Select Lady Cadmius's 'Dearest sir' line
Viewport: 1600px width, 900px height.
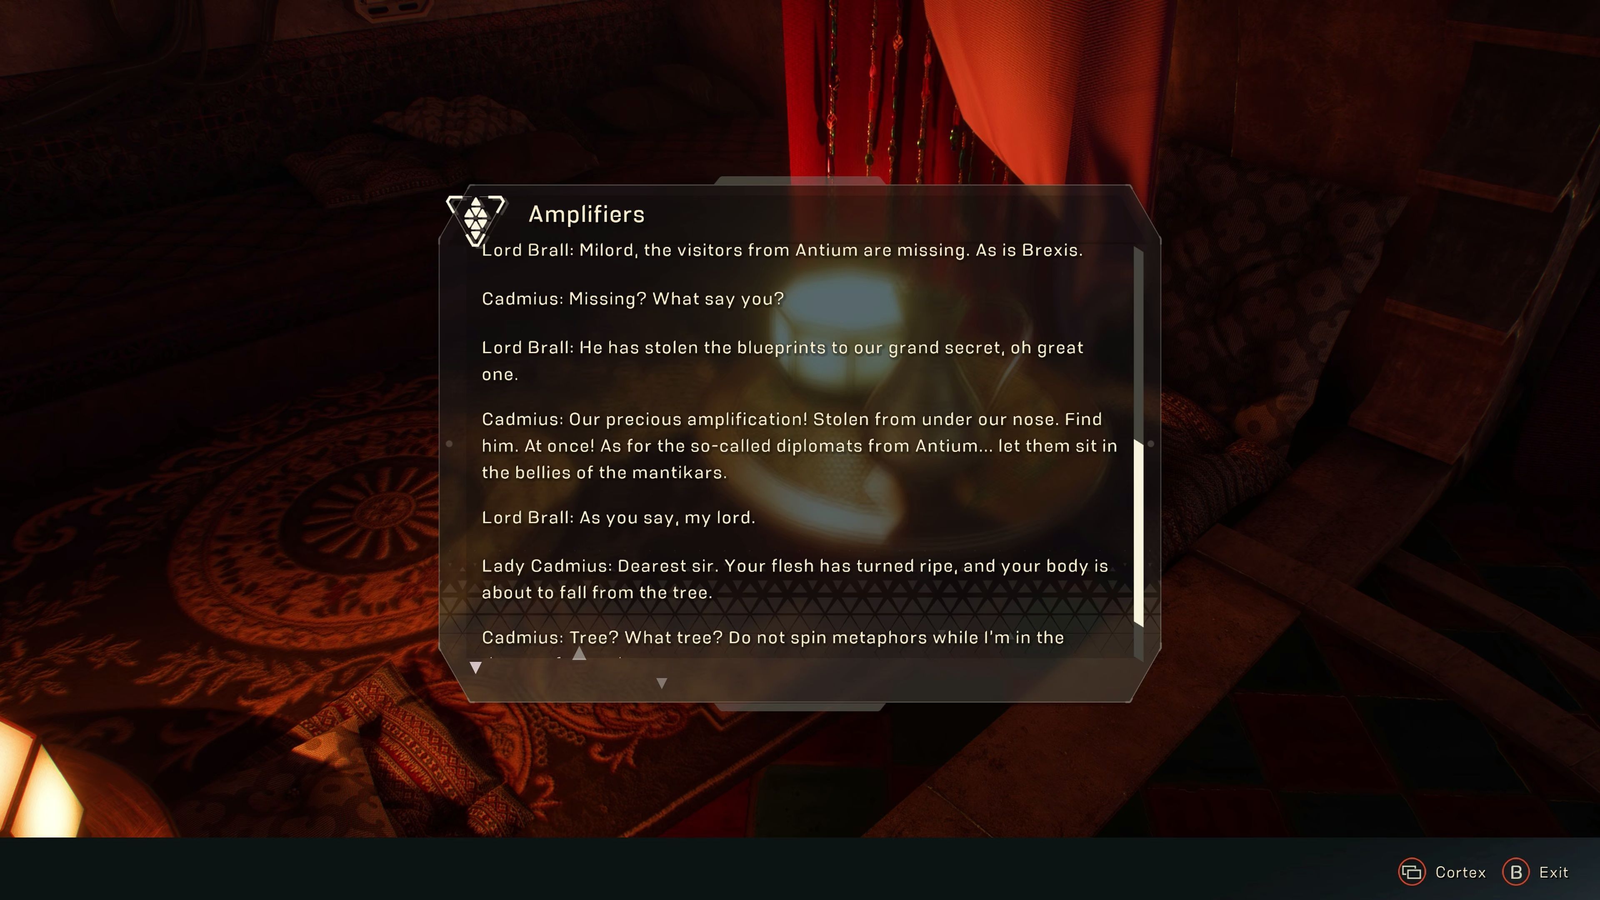tap(795, 579)
